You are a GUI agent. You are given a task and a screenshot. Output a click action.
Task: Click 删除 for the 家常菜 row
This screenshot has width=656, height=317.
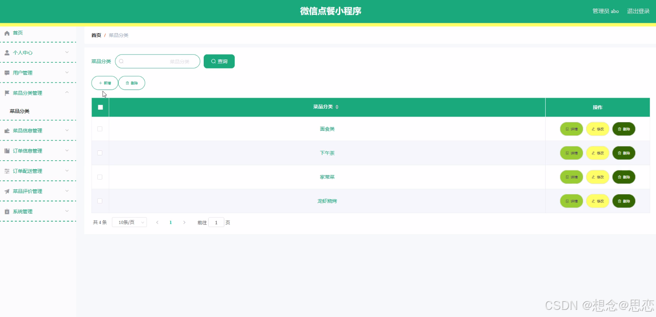point(624,177)
